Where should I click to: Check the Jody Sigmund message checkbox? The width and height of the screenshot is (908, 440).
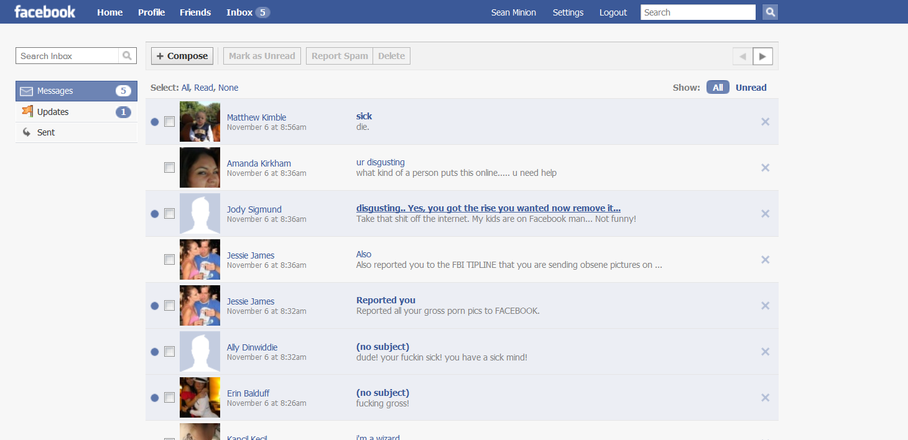(169, 214)
